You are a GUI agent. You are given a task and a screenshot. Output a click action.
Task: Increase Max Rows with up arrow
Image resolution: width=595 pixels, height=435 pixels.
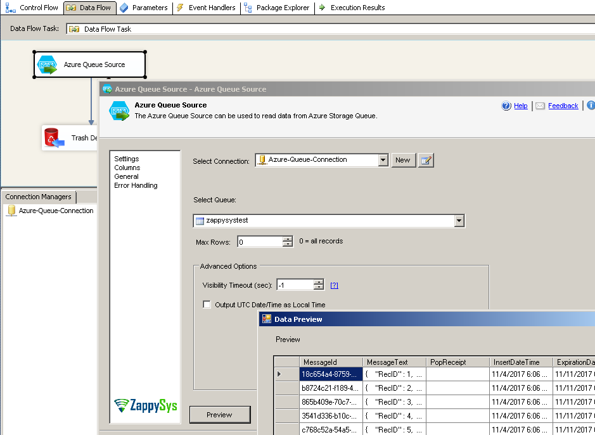click(x=288, y=239)
